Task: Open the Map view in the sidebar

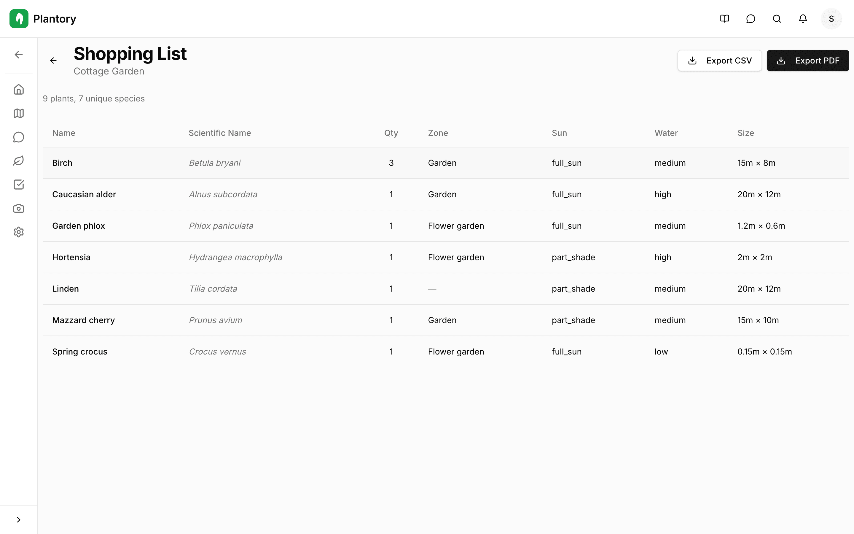Action: click(x=18, y=113)
